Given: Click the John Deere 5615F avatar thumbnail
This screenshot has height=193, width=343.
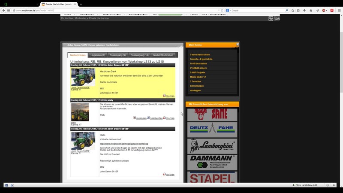Looking at the screenshot, I should pyautogui.click(x=80, y=77).
